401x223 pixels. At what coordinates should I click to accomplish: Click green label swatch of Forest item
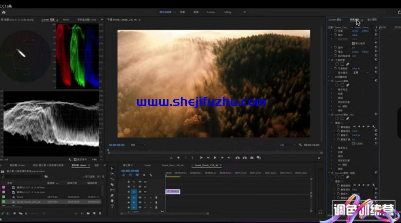coord(3,197)
